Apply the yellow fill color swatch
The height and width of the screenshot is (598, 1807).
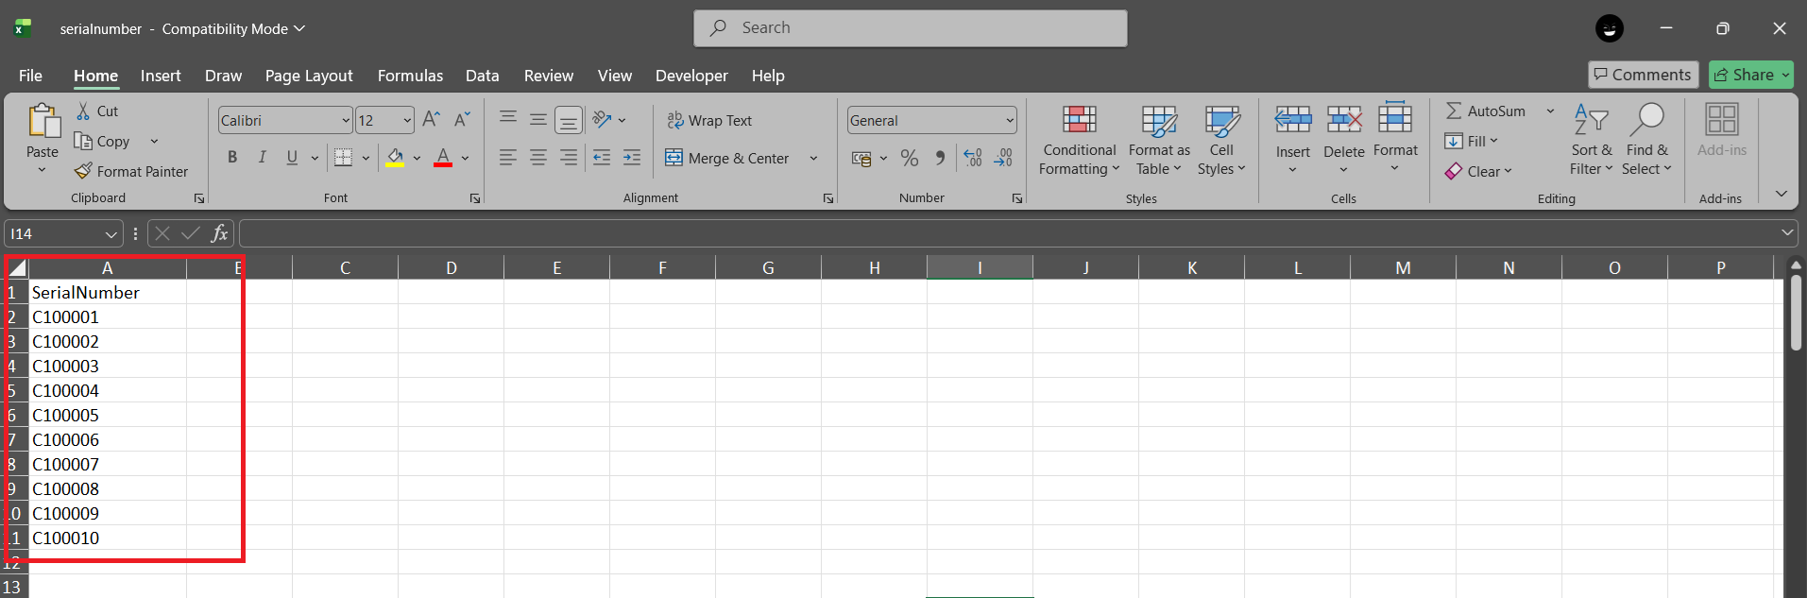coord(395,158)
